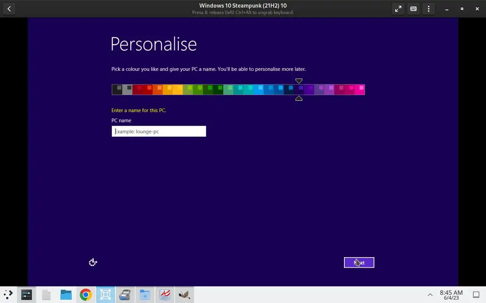The height and width of the screenshot is (303, 486).
Task: Open the Ease of Access icon
Action: click(x=93, y=262)
